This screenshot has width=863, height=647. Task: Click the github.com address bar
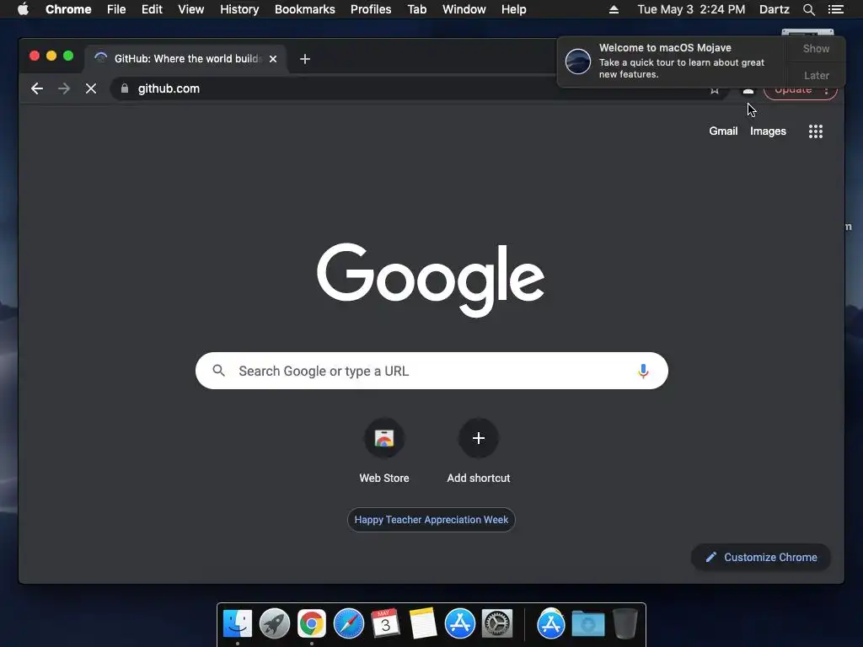(x=418, y=88)
